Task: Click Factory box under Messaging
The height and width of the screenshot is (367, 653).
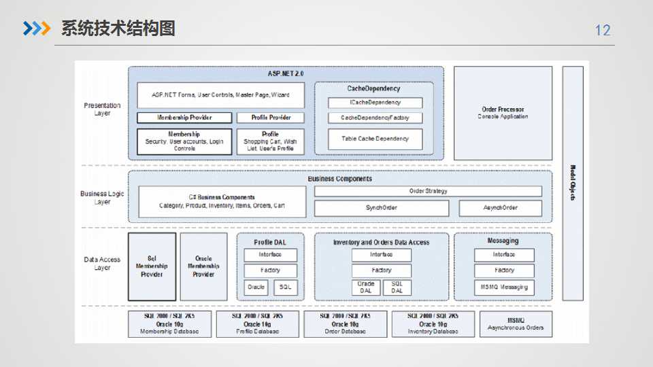Action: [504, 270]
